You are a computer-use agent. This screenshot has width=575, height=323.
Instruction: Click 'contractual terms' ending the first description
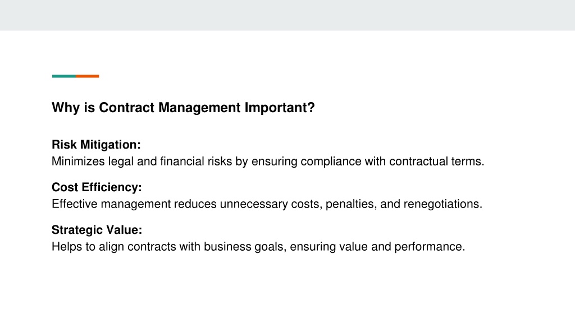[436, 161]
